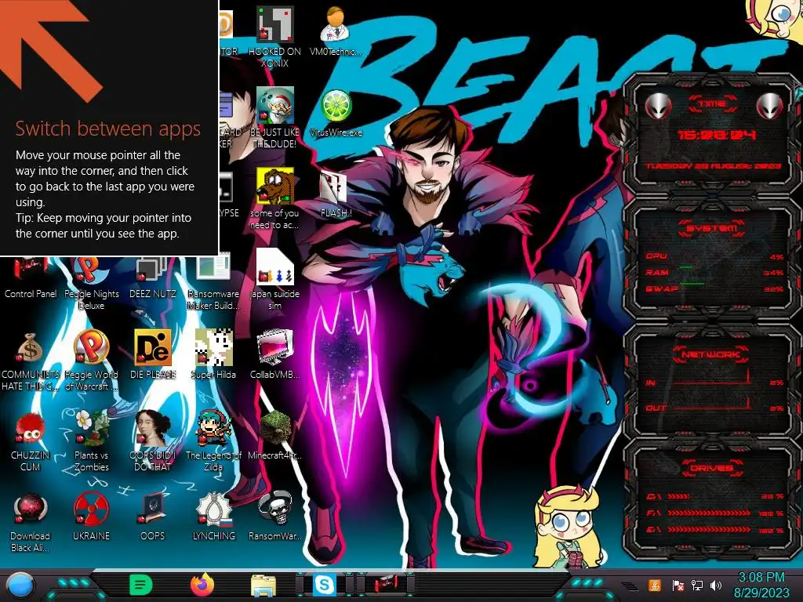Select COMMUNISTS HATE THIS G... money bag icon

(30, 347)
